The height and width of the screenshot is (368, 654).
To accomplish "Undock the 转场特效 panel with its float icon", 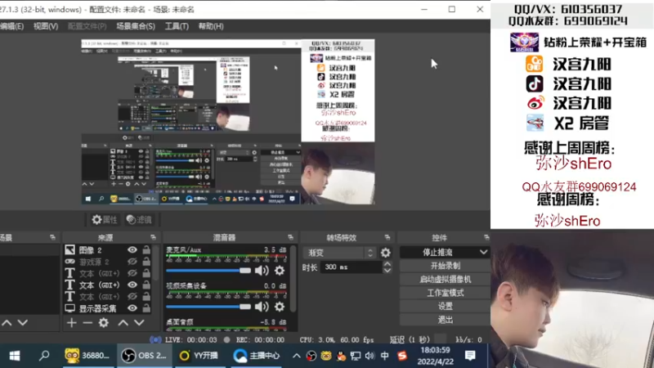I will click(387, 237).
